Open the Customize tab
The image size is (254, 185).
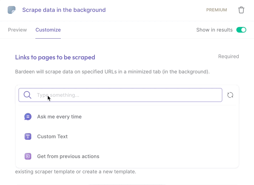pos(48,30)
